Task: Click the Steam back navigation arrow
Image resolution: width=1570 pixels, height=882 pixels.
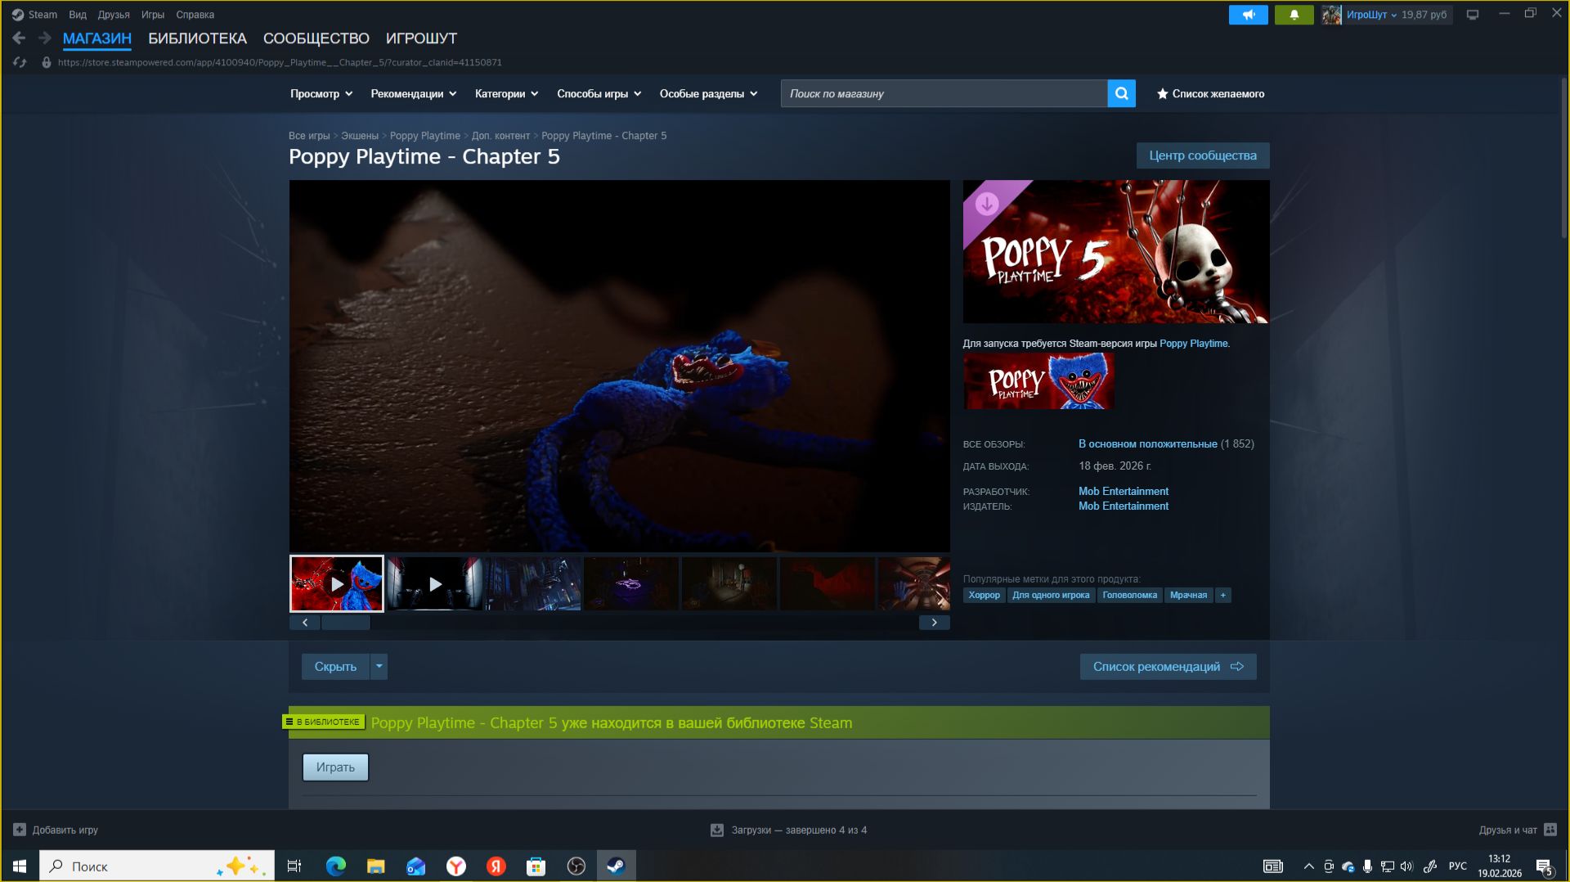Action: tap(20, 38)
